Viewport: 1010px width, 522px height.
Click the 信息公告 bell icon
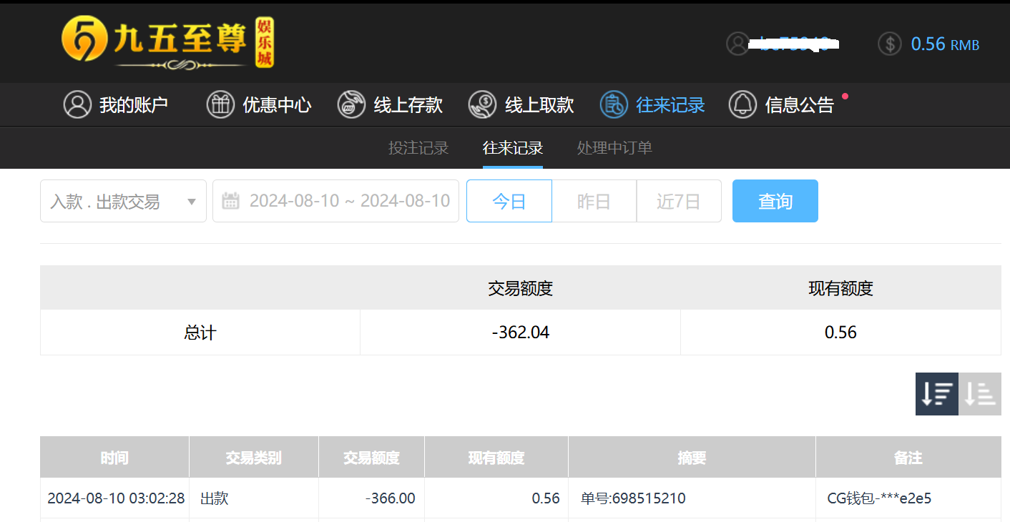(x=742, y=105)
